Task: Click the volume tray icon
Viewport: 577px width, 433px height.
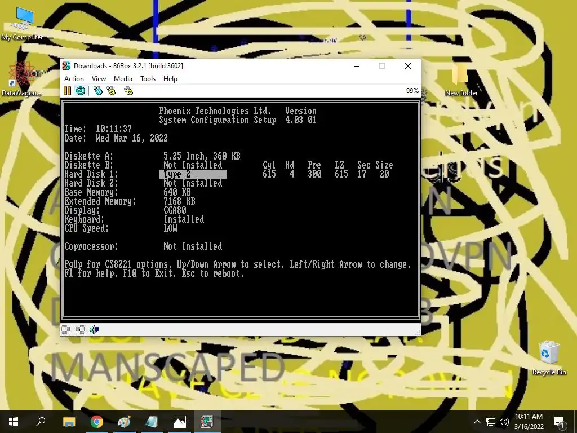Action: pos(504,422)
